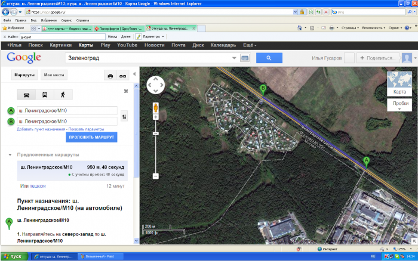Open the user profile avatar
418x261 pixels.
coord(407,58)
